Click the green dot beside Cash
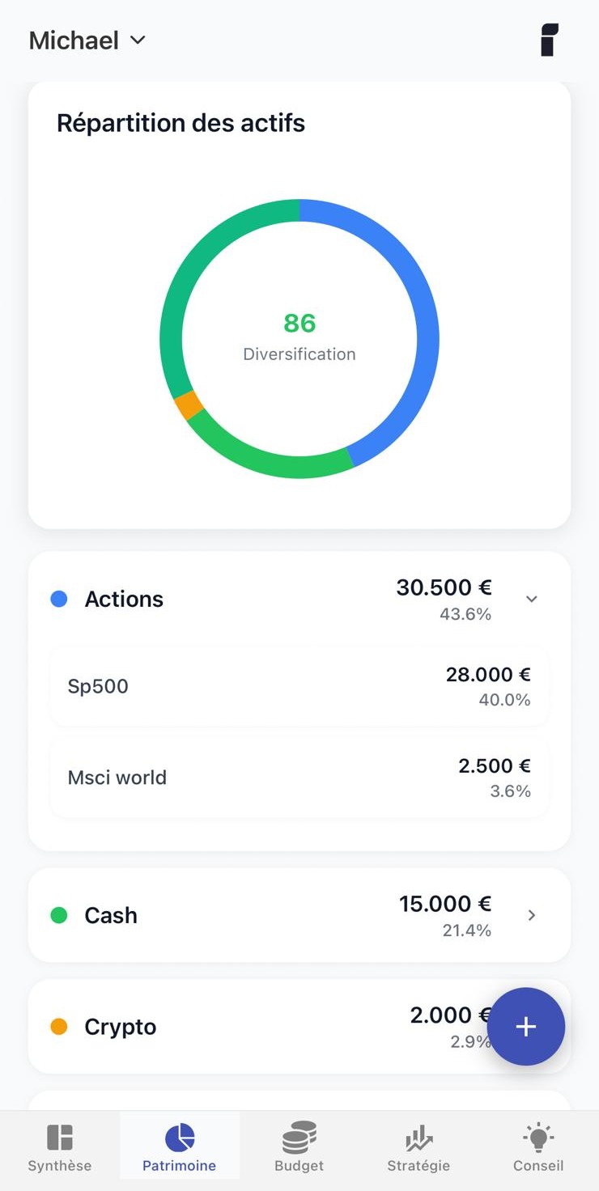The width and height of the screenshot is (599, 1191). [59, 915]
